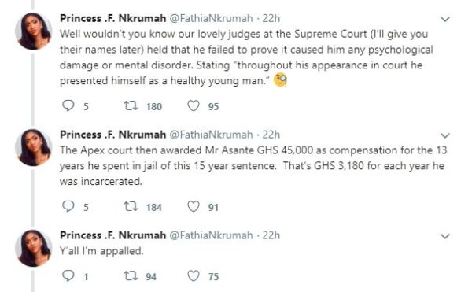Click the @FathiaNkrumah handle on the second tweet

[212, 135]
